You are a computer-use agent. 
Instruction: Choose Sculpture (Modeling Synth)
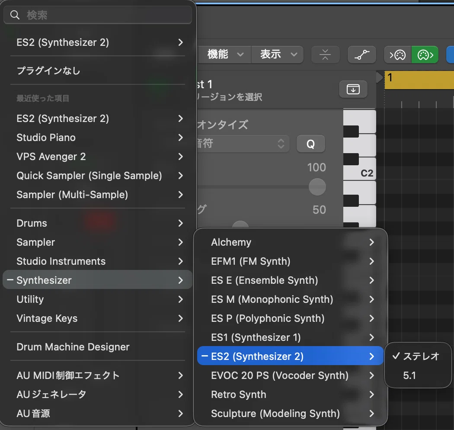(x=291, y=414)
